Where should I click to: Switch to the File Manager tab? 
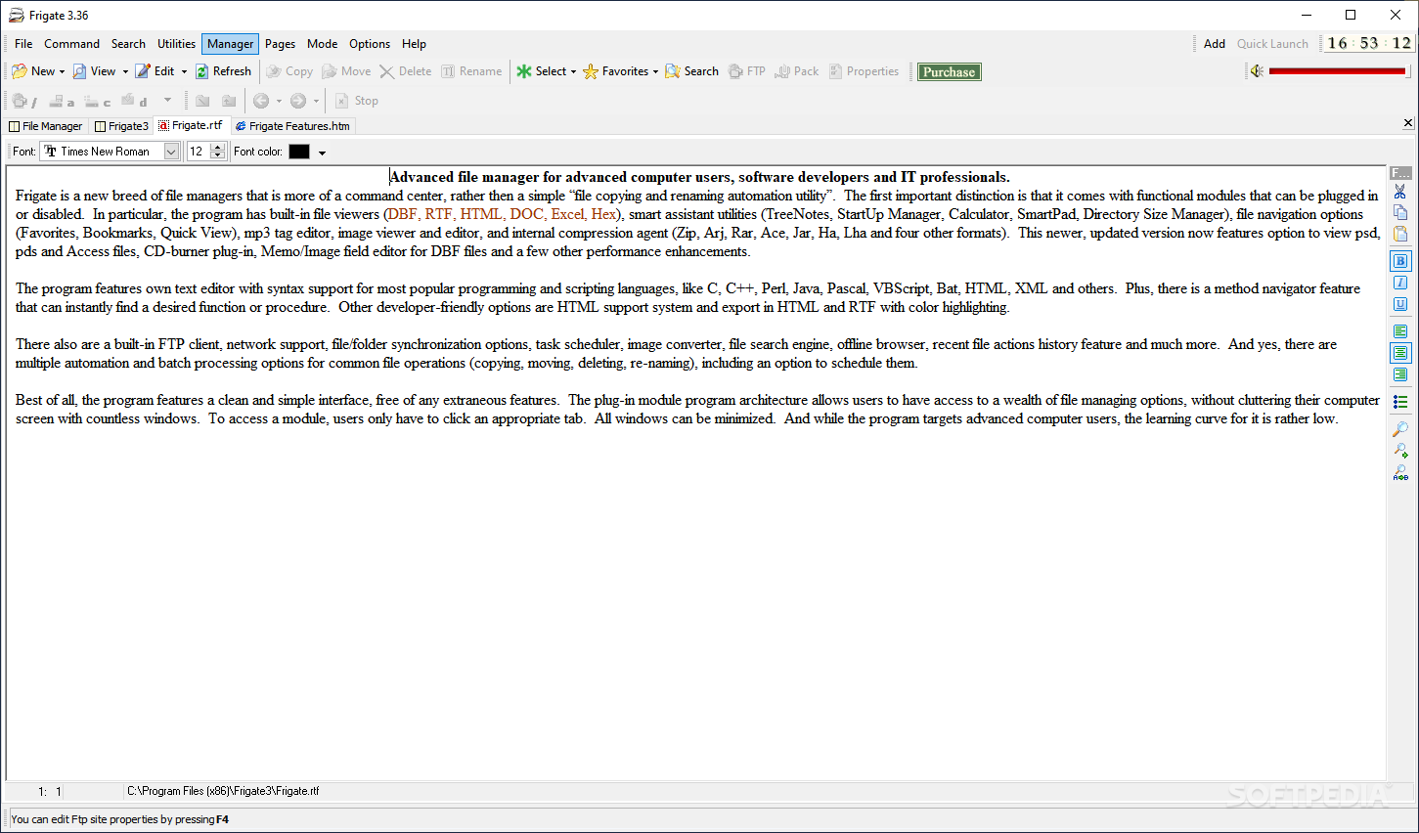click(x=46, y=126)
